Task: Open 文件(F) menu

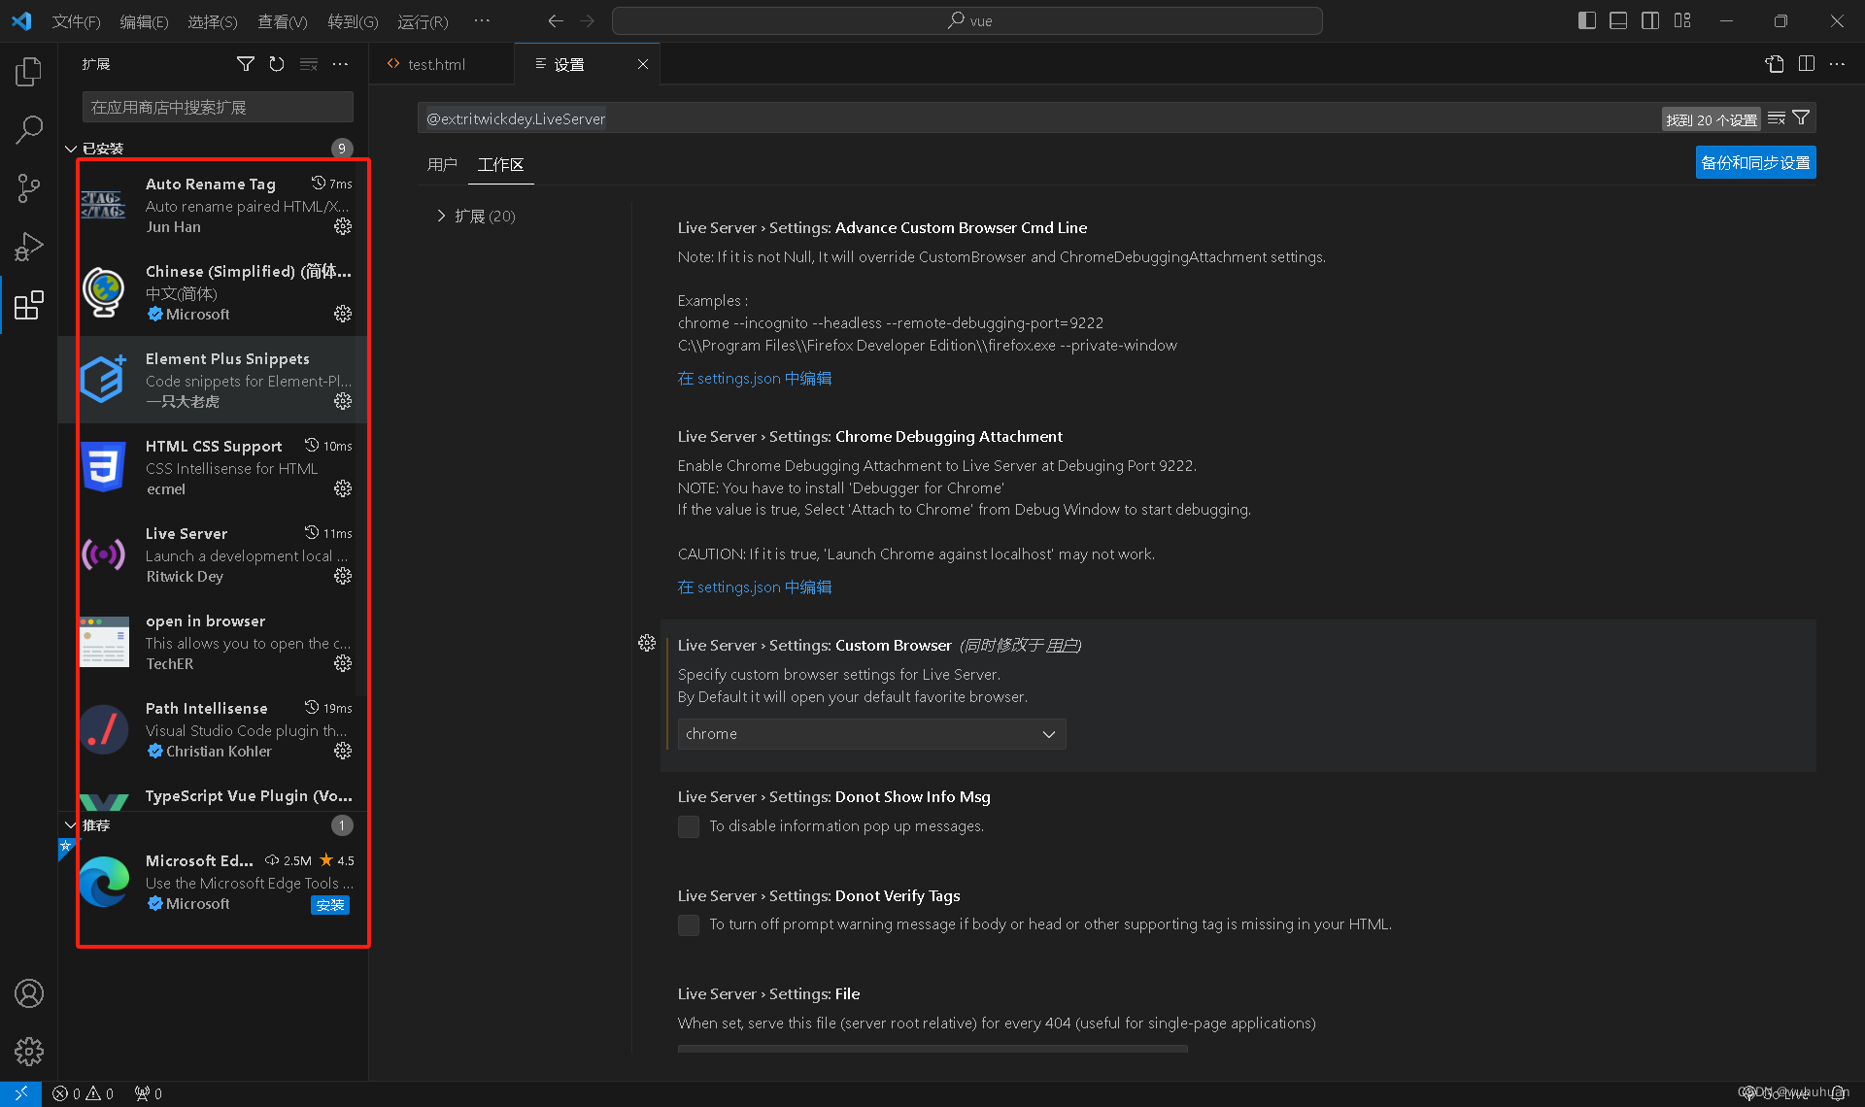Action: click(x=76, y=21)
